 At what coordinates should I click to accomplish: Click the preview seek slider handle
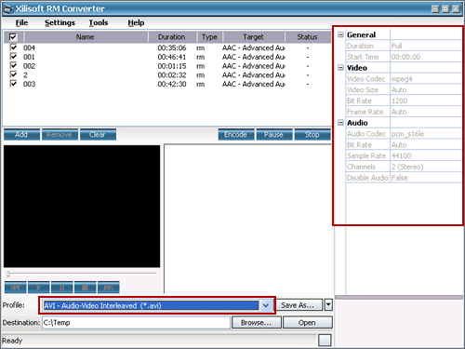[8, 274]
